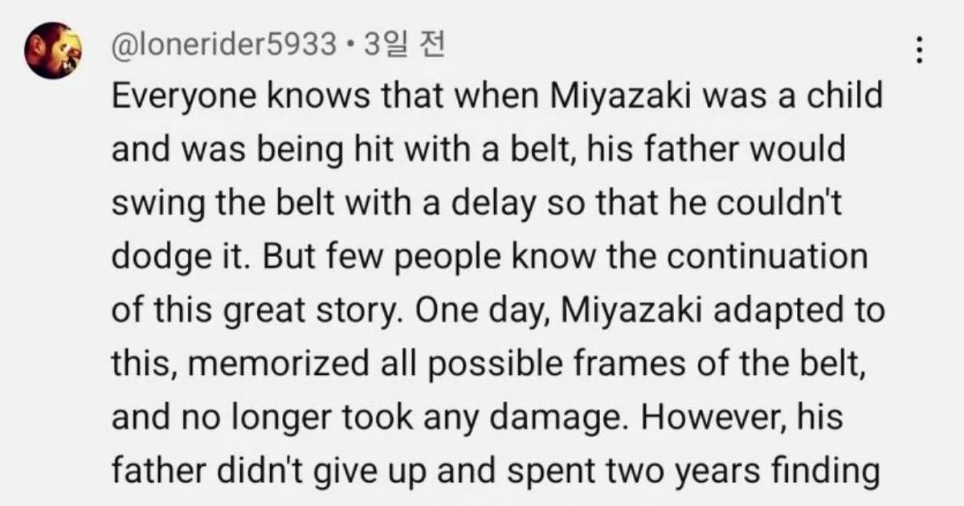The image size is (964, 506).
Task: Click the "3일 전" comment timestamp
Action: tap(404, 46)
